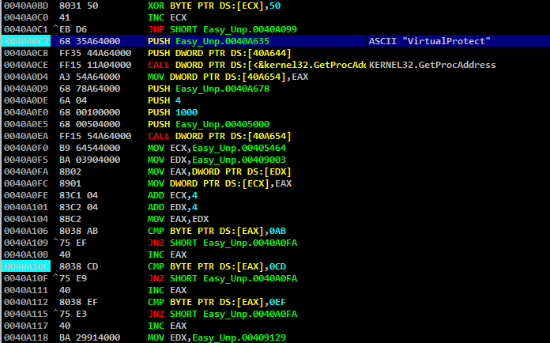Click hex bytes B9 64544000
This screenshot has width=550, height=343.
tap(90, 148)
